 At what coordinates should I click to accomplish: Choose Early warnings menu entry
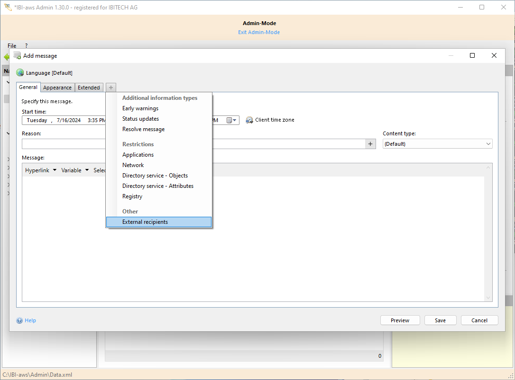click(140, 108)
